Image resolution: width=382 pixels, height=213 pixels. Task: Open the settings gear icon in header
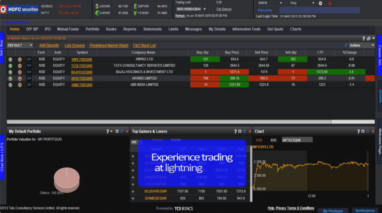(x=320, y=3)
